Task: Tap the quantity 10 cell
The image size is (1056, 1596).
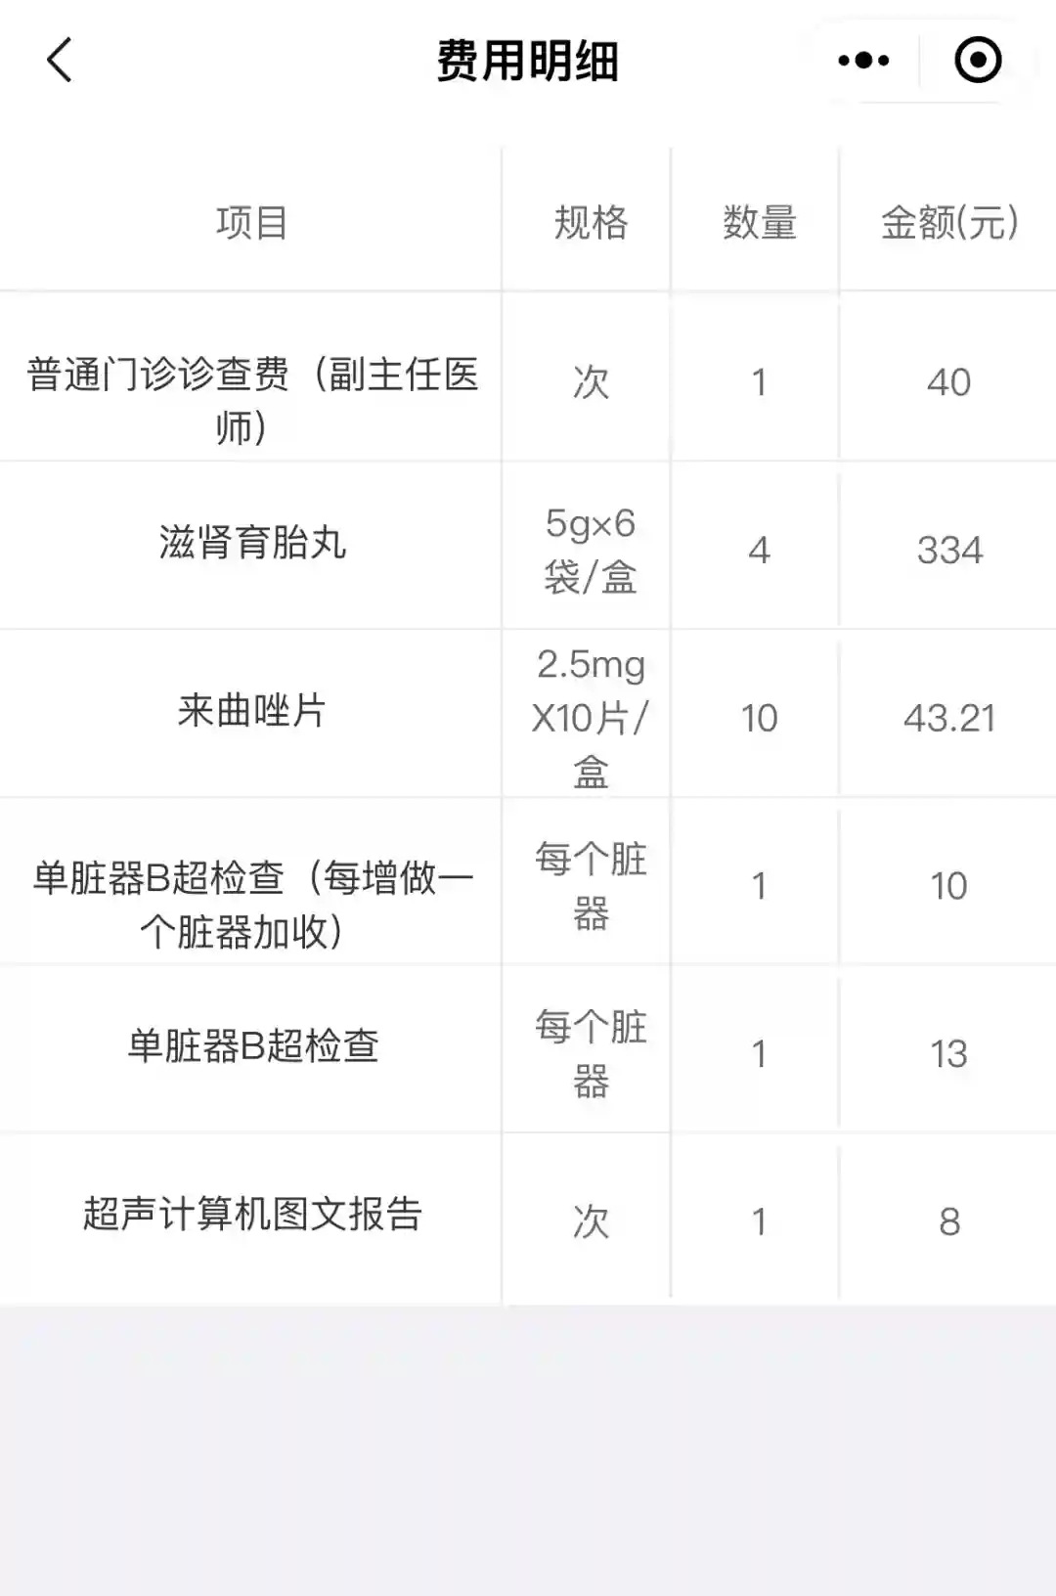Action: tap(759, 719)
